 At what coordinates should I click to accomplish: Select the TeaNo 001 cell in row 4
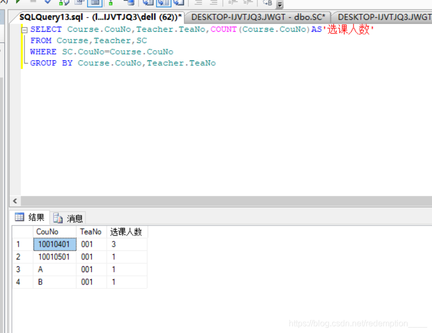(91, 282)
